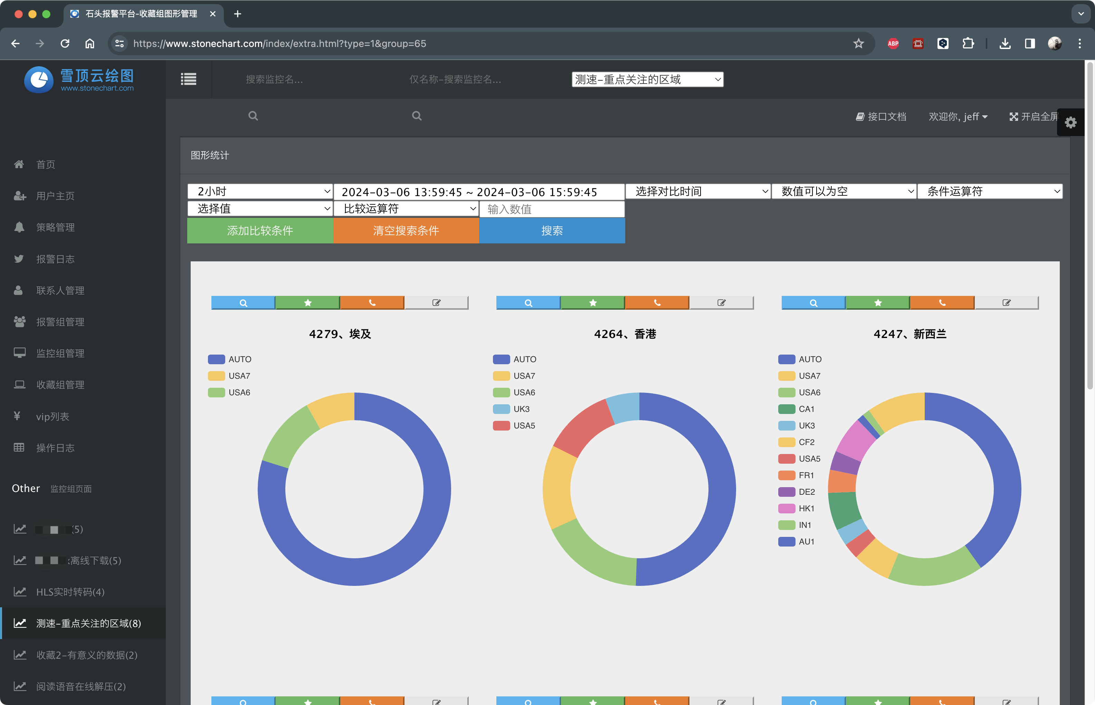
Task: Click magnifier icon on 香港 chart toolbar
Action: 528,302
